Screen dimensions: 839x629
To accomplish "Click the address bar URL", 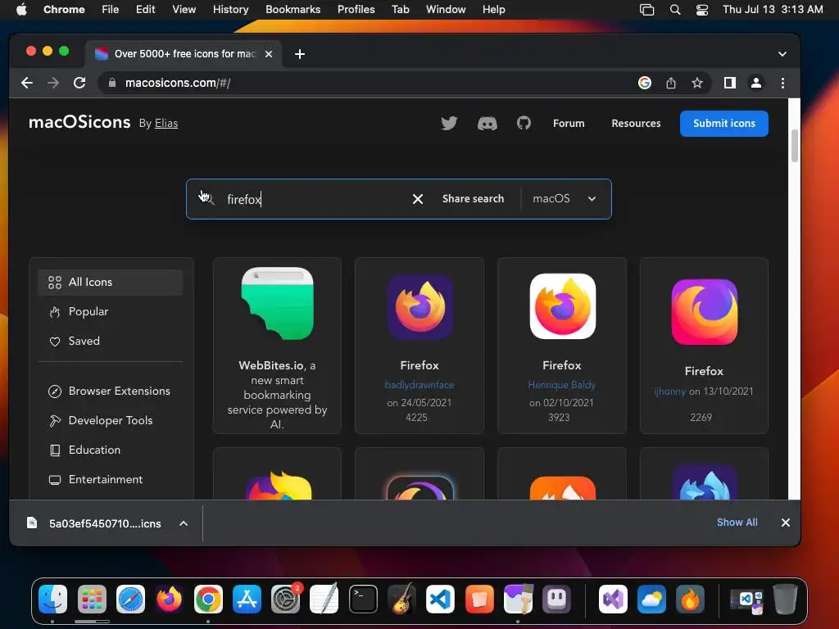I will (x=177, y=83).
